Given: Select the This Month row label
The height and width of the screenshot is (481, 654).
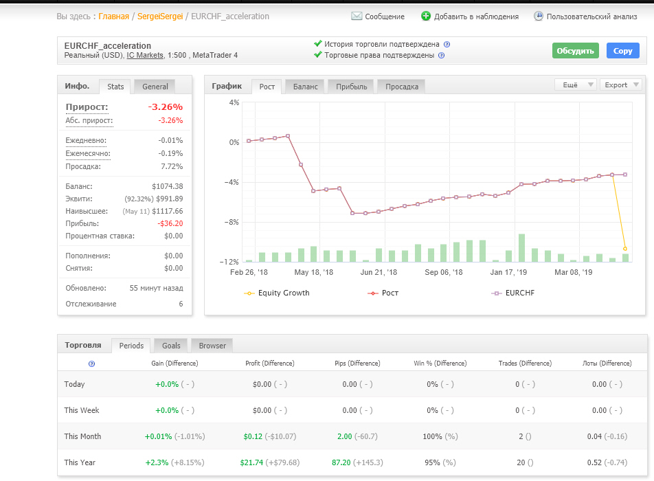Looking at the screenshot, I should pyautogui.click(x=82, y=436).
